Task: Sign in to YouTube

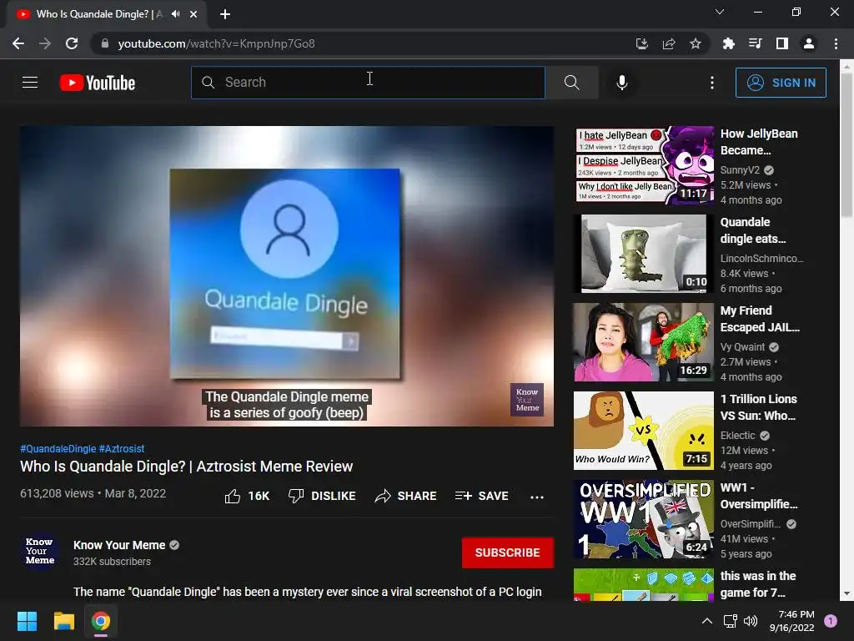Action: 781,83
